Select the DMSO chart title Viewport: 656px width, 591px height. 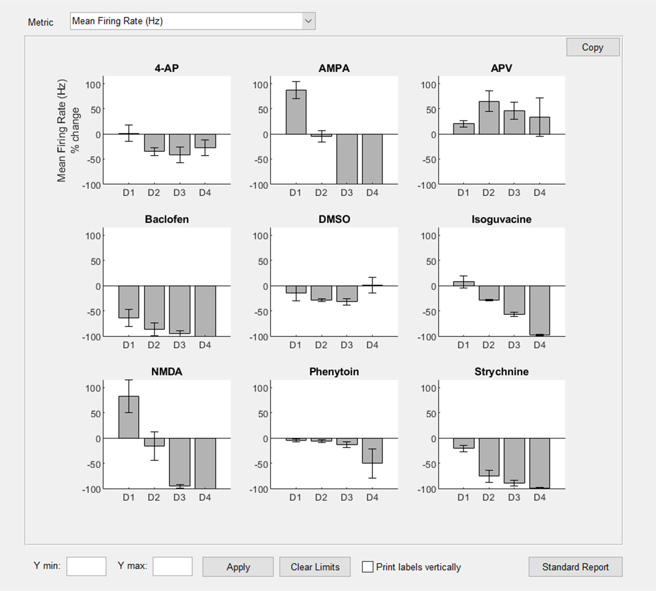click(334, 219)
